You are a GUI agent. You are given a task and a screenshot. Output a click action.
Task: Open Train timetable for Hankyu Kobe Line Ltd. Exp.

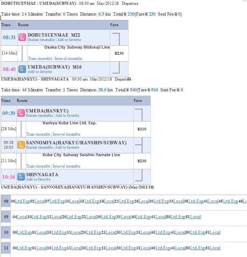[x=38, y=134]
